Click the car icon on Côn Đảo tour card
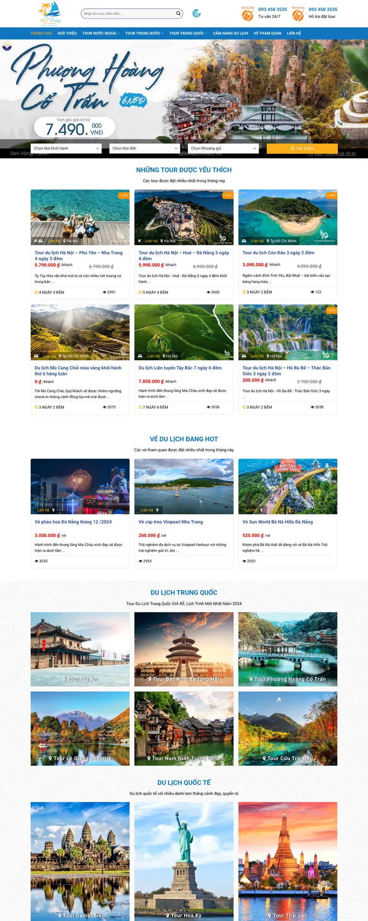Screen dimensions: 368x921 tap(244, 241)
